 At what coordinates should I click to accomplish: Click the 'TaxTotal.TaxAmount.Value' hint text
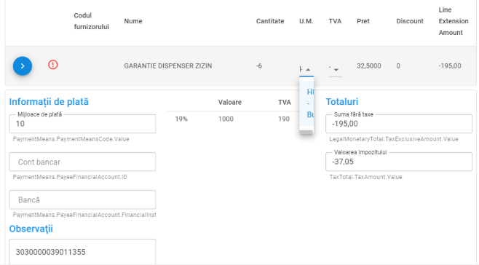[365, 177]
